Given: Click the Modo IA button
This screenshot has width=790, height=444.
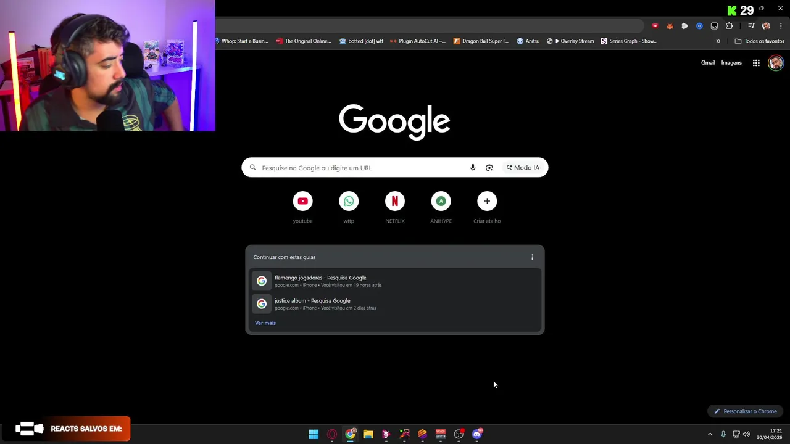Looking at the screenshot, I should point(523,168).
